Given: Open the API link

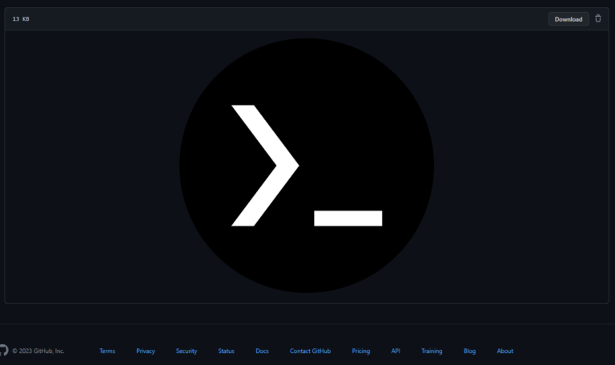Looking at the screenshot, I should click(396, 351).
